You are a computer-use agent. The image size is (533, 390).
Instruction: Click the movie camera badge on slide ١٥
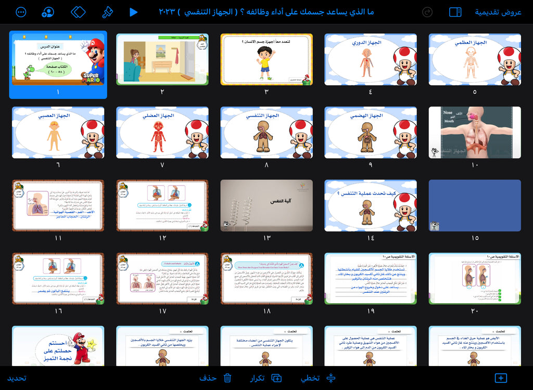[x=435, y=226]
